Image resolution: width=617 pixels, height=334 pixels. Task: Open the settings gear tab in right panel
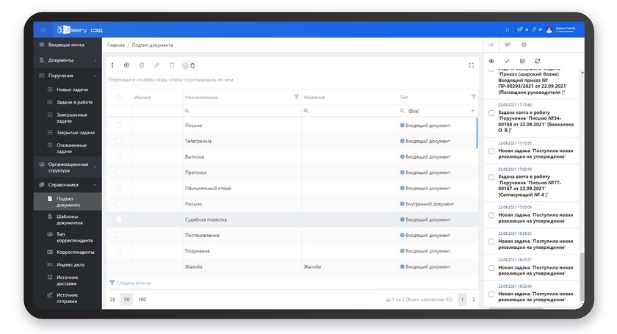pos(524,45)
